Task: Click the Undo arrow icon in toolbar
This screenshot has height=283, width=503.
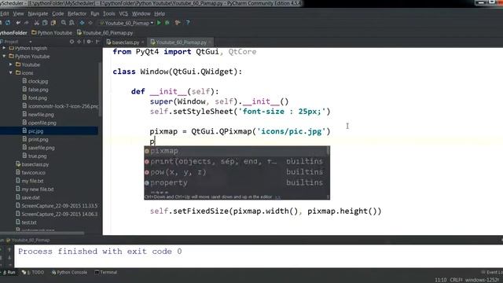Action: click(18, 23)
